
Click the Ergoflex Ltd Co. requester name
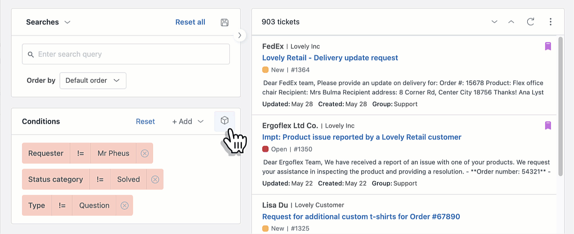[x=290, y=125]
